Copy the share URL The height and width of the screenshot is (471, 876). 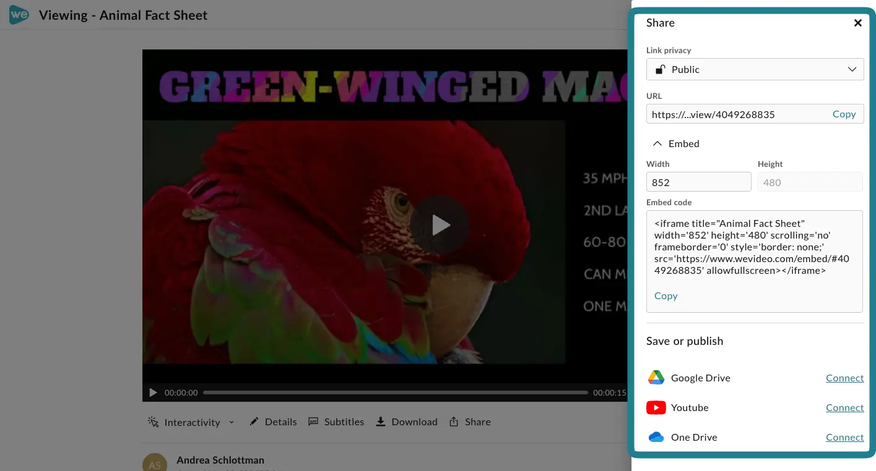[x=844, y=114]
